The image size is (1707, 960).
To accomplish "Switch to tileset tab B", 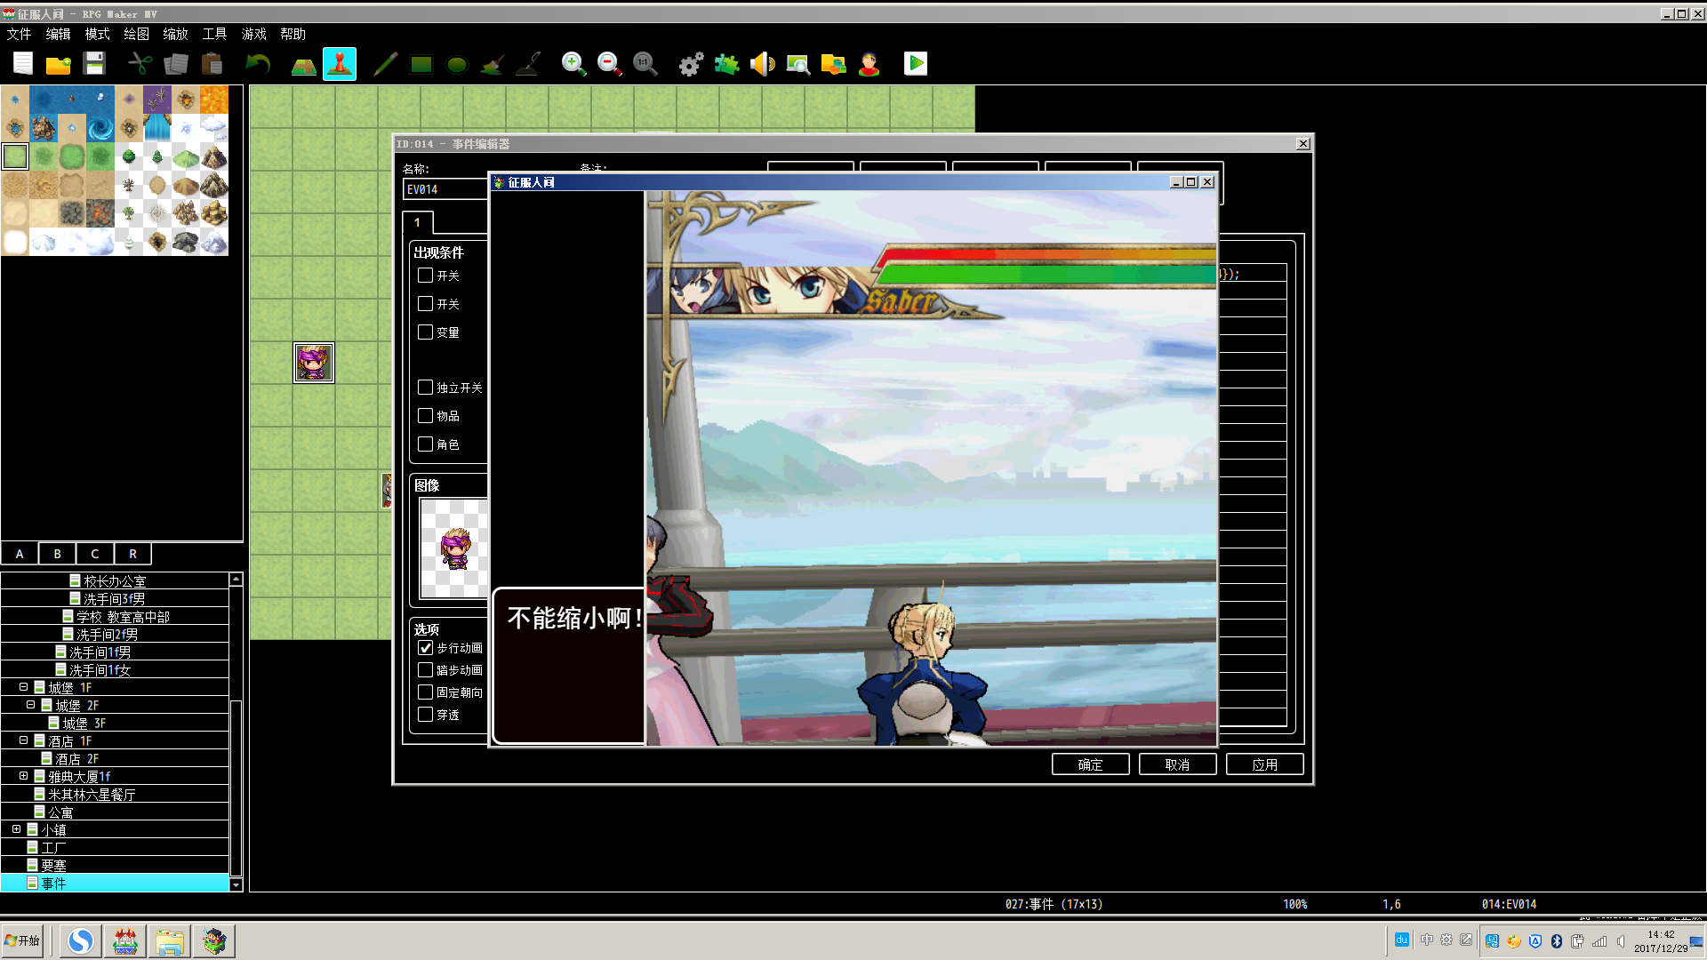I will click(57, 554).
